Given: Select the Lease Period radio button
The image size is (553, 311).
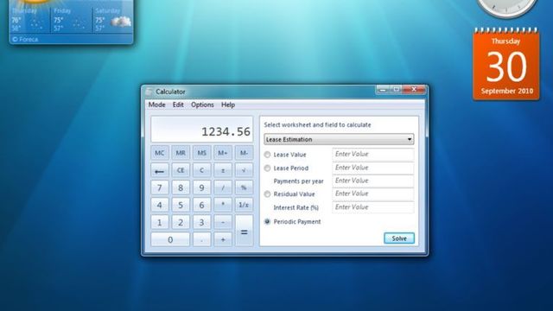Looking at the screenshot, I should coord(267,168).
